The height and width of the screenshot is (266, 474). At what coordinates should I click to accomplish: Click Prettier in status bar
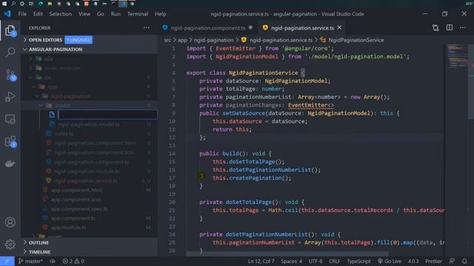pos(433,261)
